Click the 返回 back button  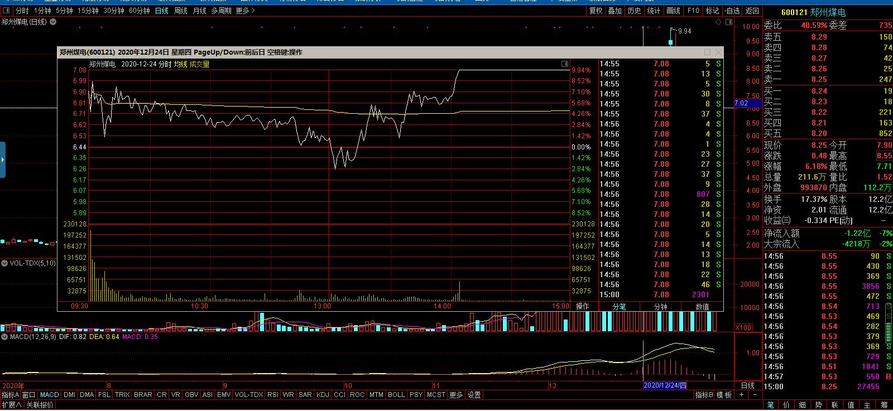click(x=752, y=11)
